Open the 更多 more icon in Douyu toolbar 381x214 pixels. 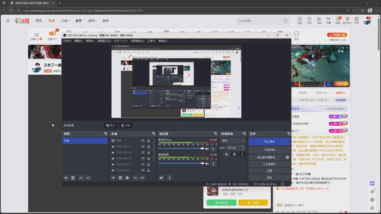point(296,35)
